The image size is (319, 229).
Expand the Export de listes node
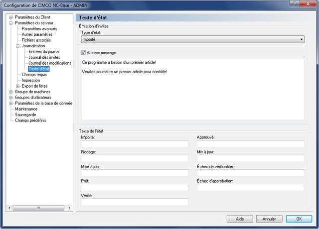pos(18,86)
